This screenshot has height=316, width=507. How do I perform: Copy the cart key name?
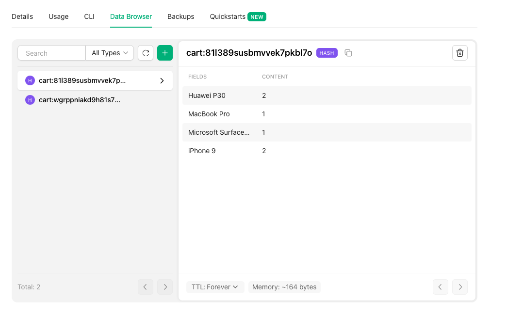348,53
